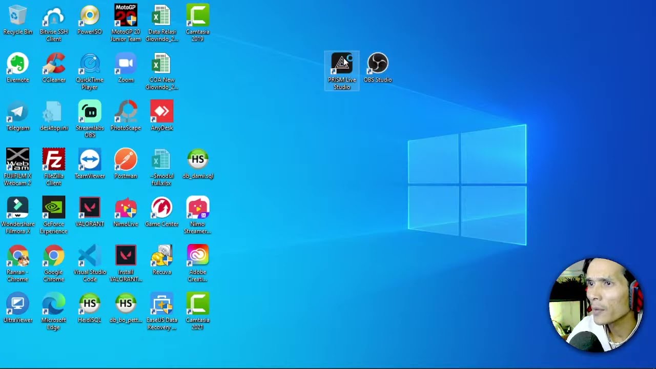This screenshot has width=656, height=369.
Task: Select the Install VALORANT icon
Action: pyautogui.click(x=126, y=264)
